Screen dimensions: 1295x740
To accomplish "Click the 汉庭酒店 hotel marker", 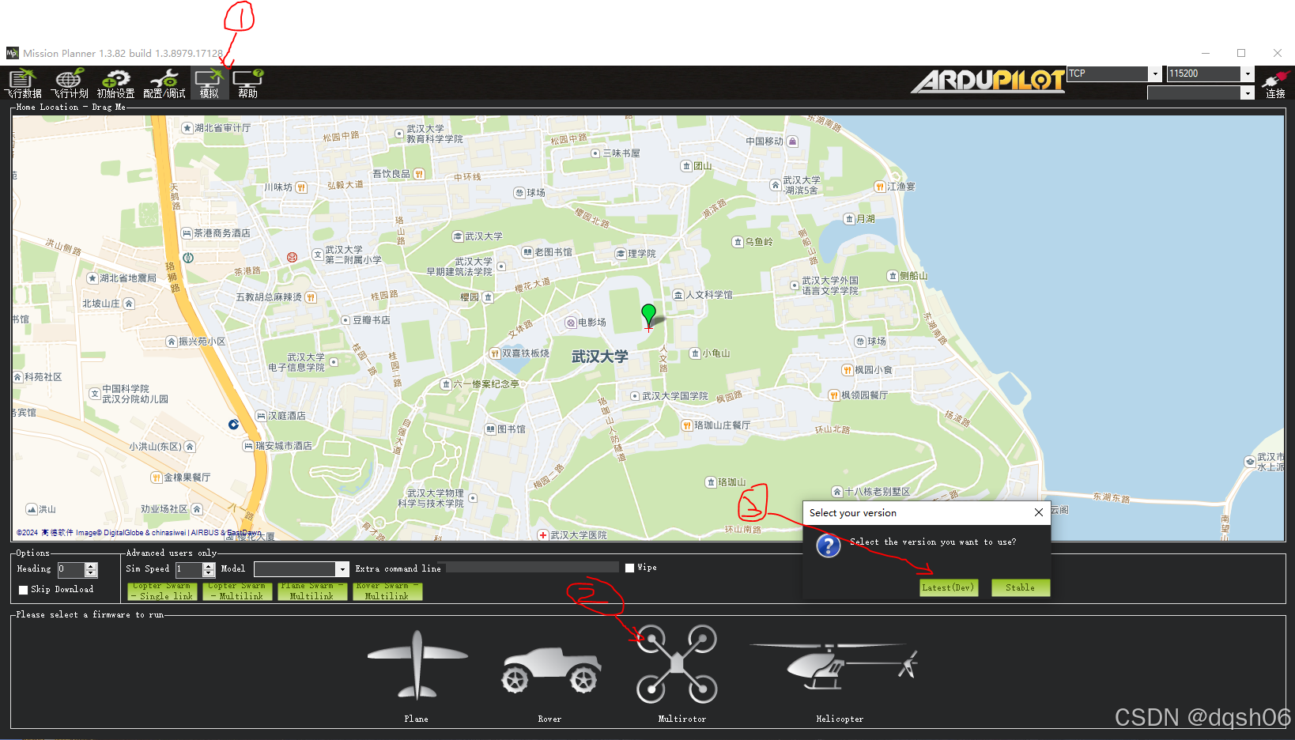I will coord(261,416).
